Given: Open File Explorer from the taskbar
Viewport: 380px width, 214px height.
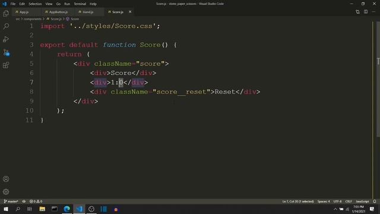Looking at the screenshot, I should 42,209.
